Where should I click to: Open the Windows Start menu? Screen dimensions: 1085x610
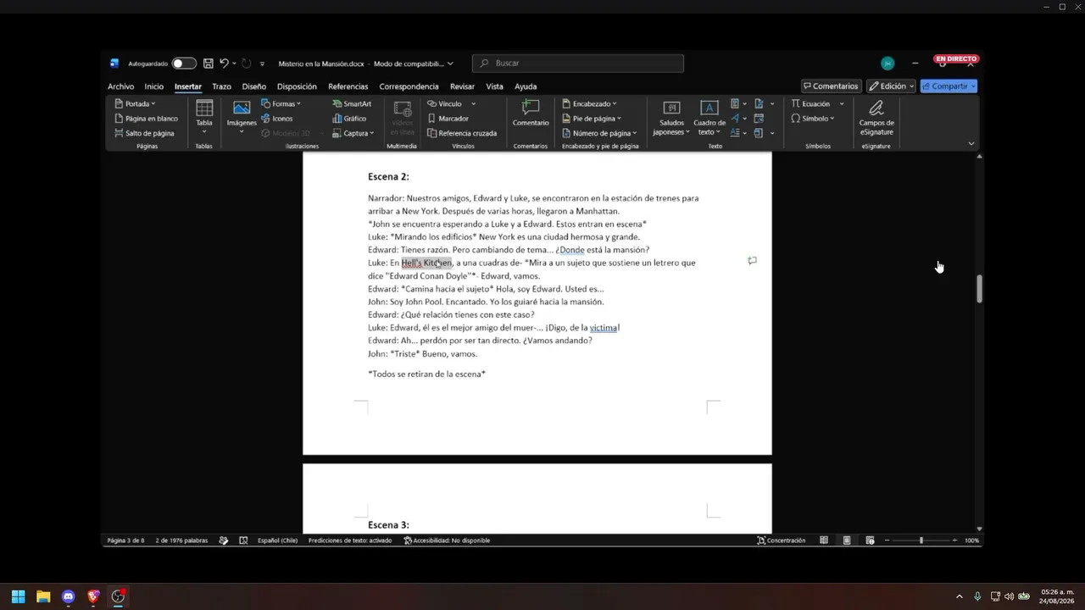click(19, 596)
